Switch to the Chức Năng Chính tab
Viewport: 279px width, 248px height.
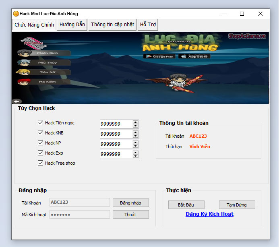coord(34,25)
